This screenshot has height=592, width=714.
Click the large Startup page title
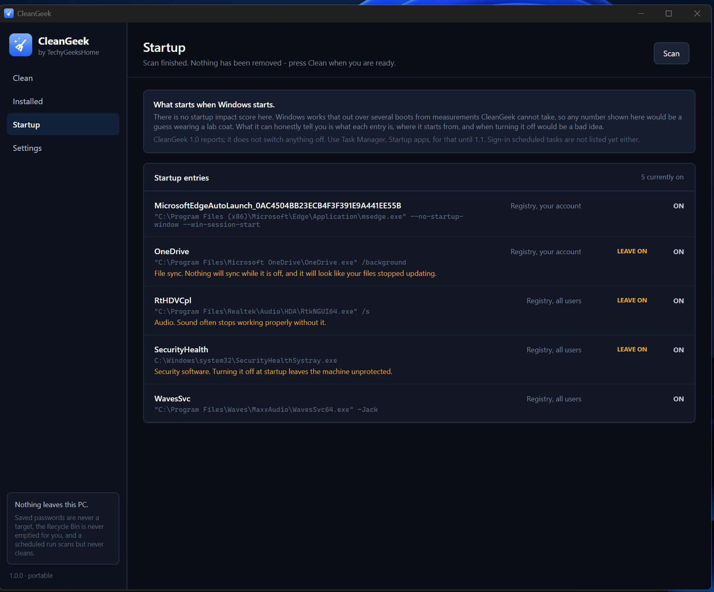165,47
